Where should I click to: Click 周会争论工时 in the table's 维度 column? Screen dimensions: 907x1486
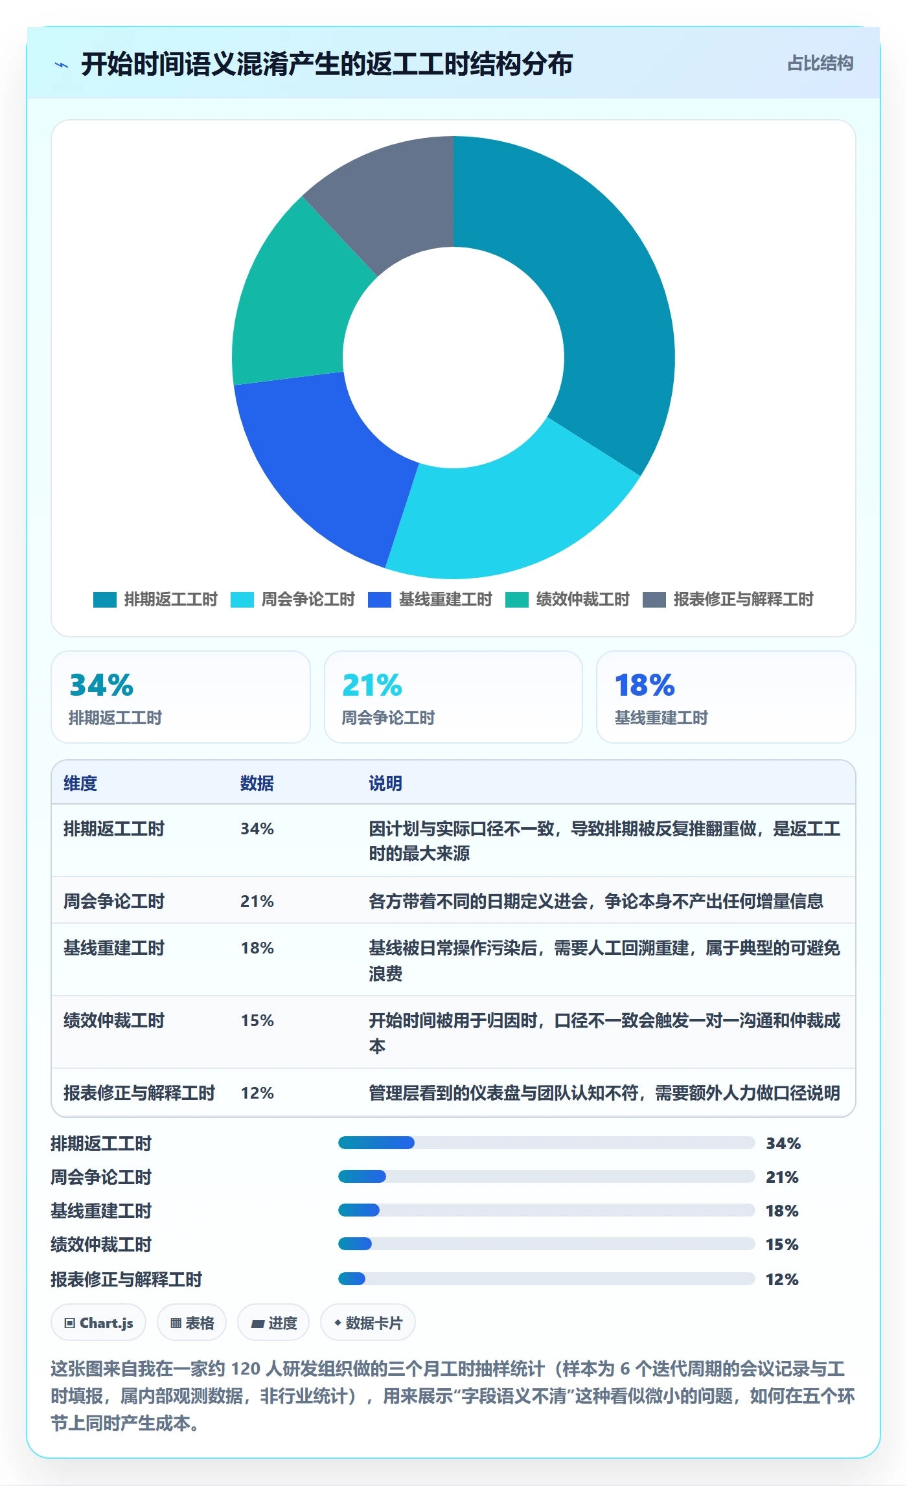pos(114,901)
